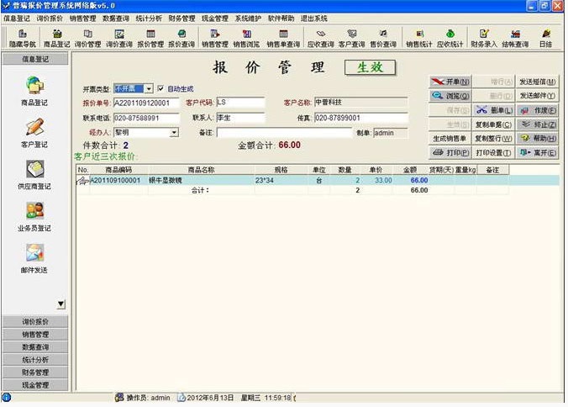Expand the 询价报价 sidebar section
568x407 pixels.
click(34, 322)
